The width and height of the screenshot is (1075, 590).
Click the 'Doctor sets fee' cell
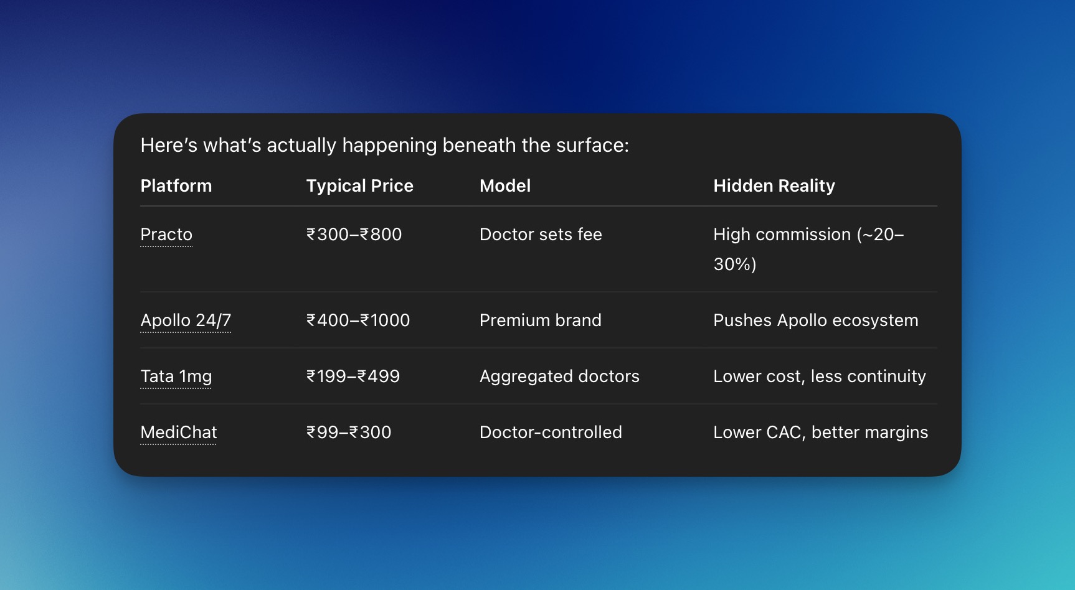tap(541, 235)
